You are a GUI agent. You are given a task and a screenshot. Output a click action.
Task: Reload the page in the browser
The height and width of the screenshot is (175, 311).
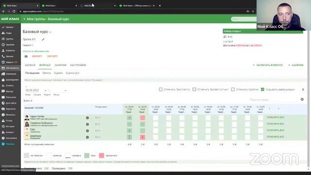point(14,11)
